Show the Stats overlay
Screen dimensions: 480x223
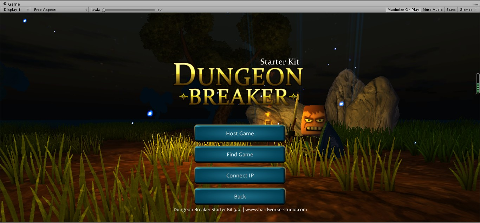(x=451, y=10)
